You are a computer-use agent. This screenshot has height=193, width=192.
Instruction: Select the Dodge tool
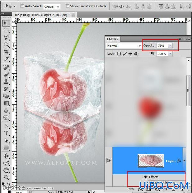(x=6, y=118)
